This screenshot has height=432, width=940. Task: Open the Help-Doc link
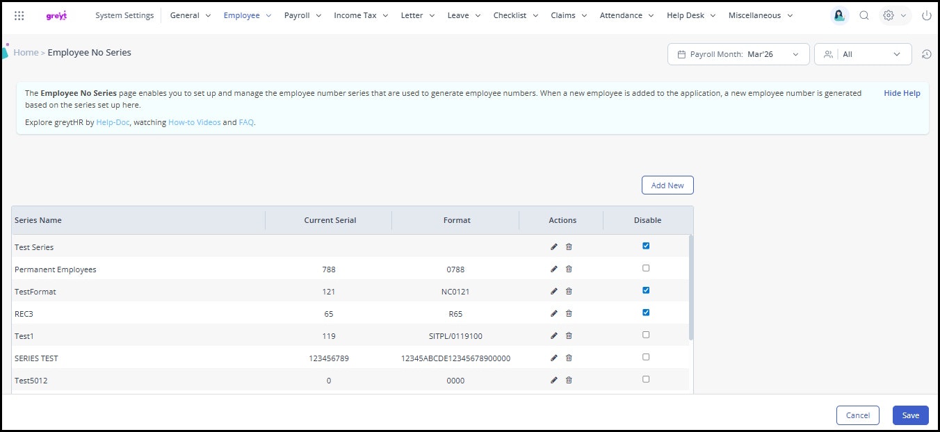click(x=113, y=122)
